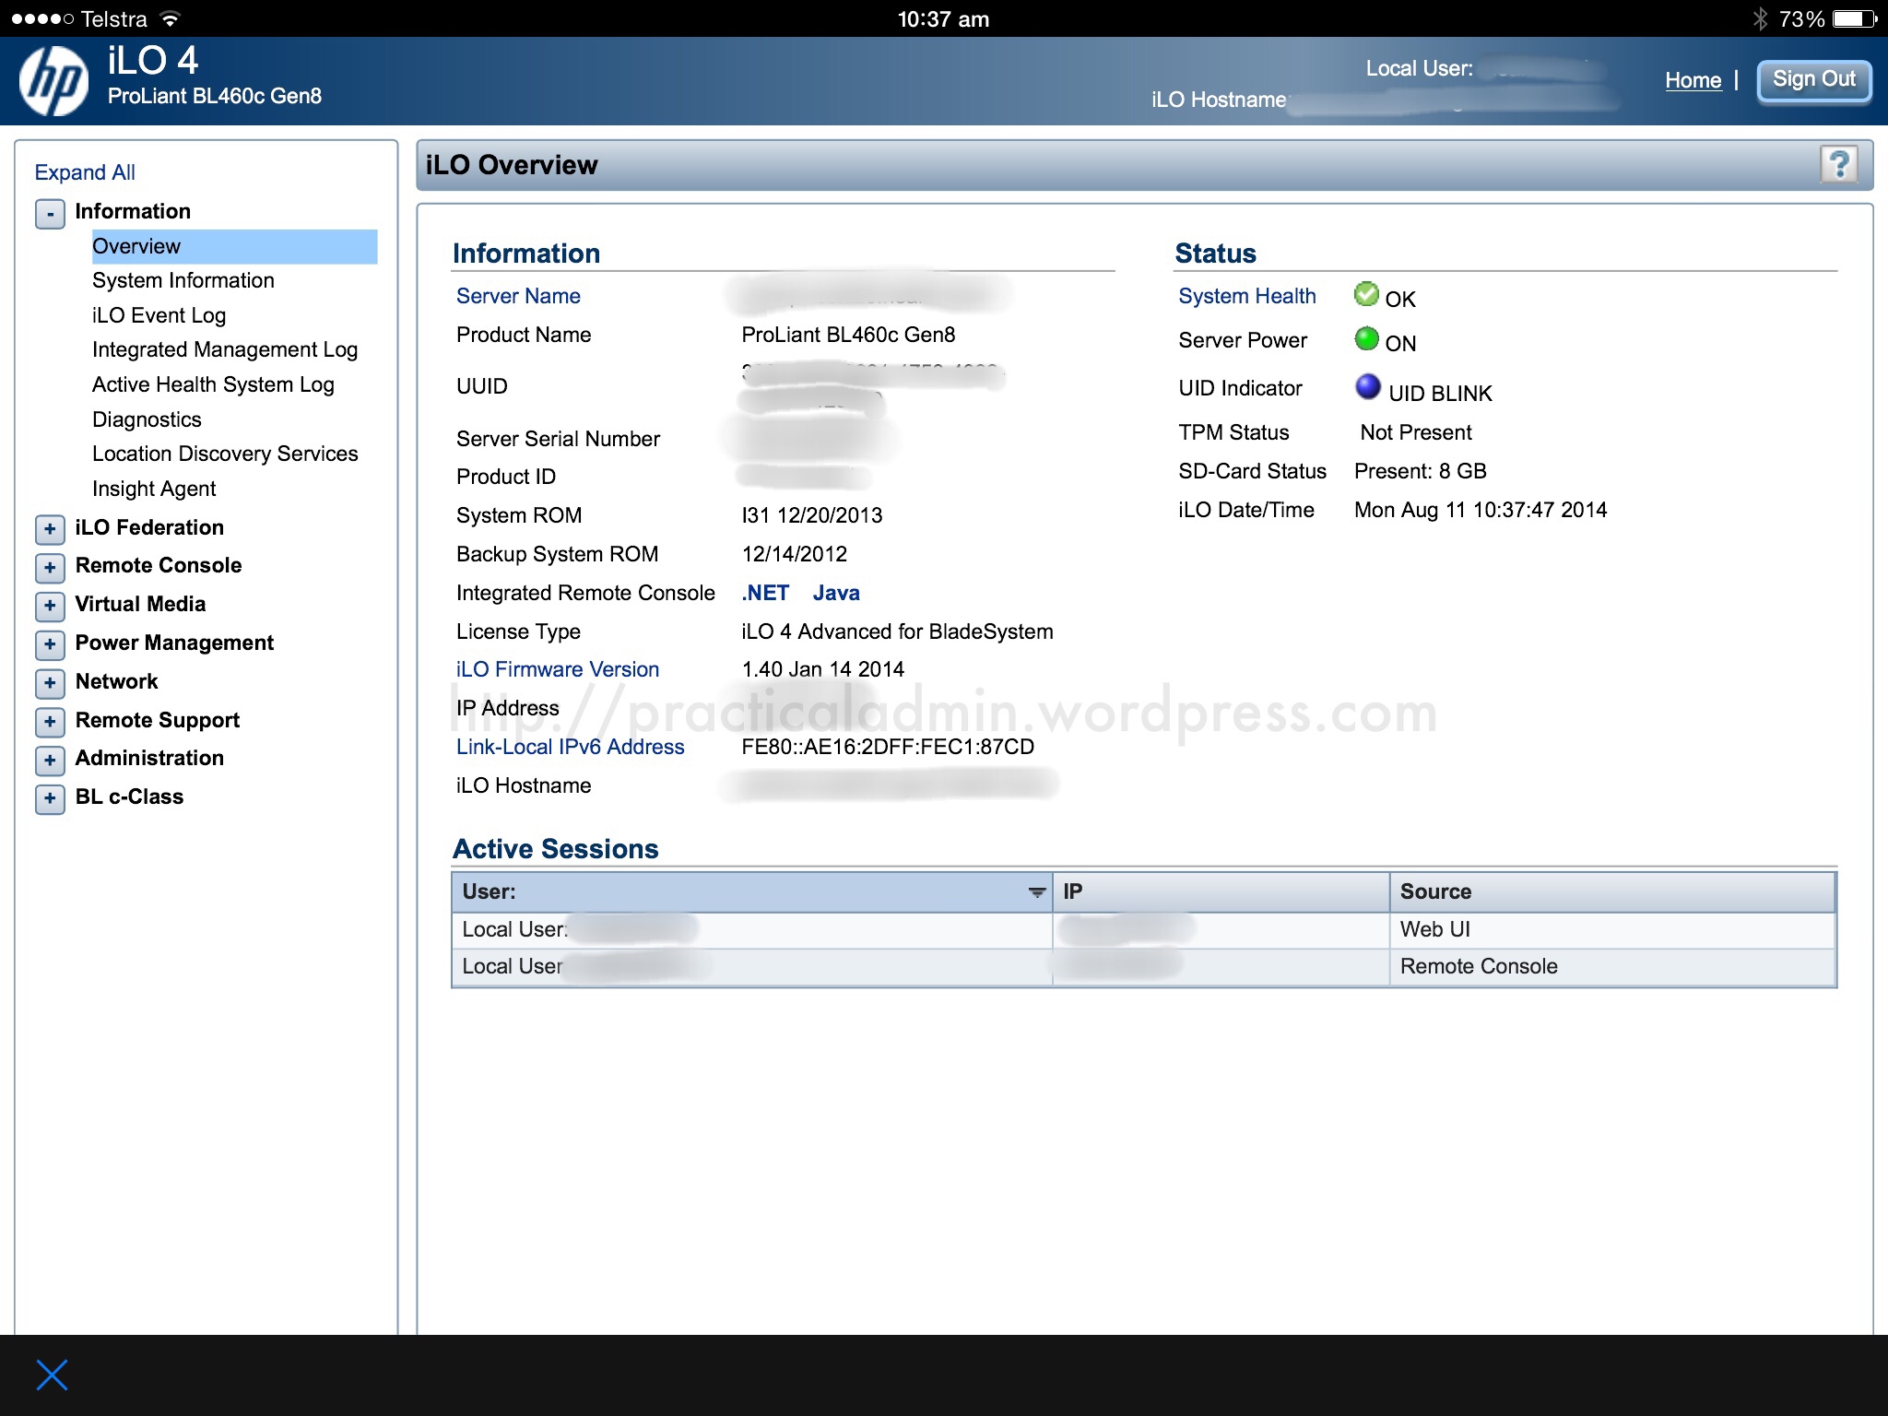Follow the Home link
The width and height of the screenshot is (1888, 1416).
[1693, 80]
